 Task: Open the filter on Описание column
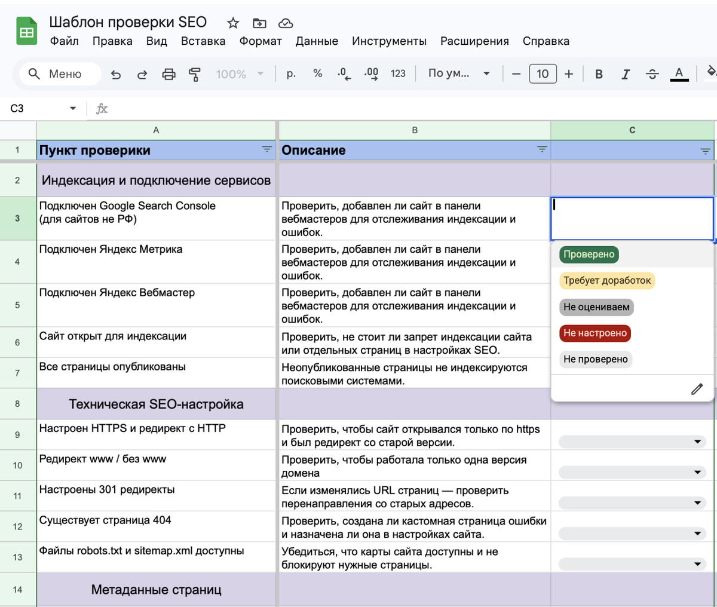(x=542, y=149)
